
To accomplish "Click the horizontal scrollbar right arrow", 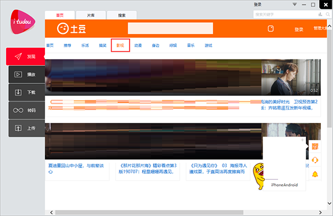I will point(320,212).
